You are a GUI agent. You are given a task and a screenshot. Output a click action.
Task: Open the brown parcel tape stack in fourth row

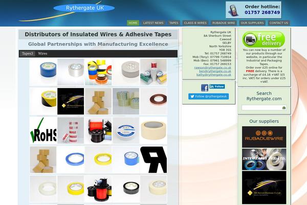point(43,160)
